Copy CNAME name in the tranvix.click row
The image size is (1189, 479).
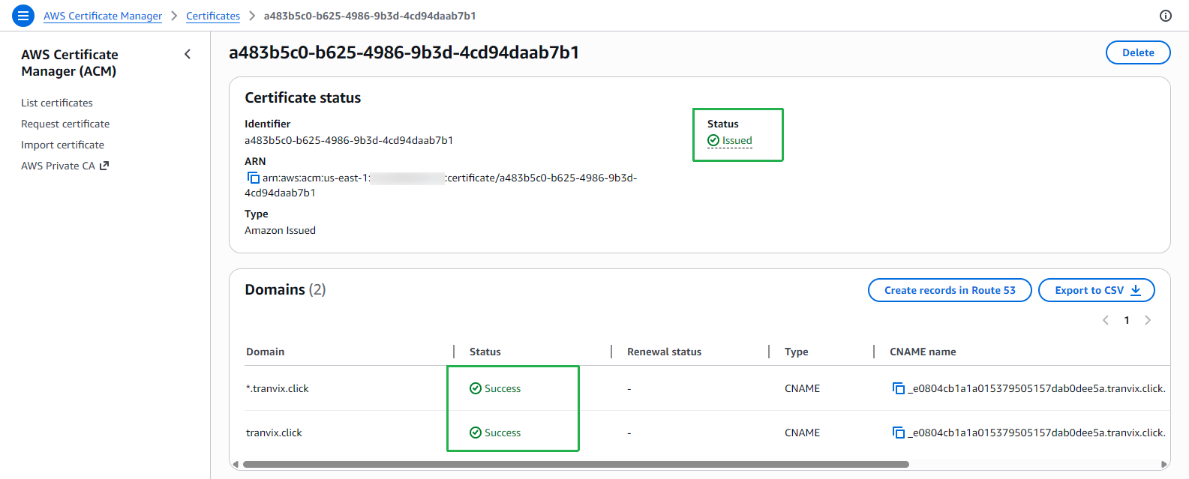[898, 433]
